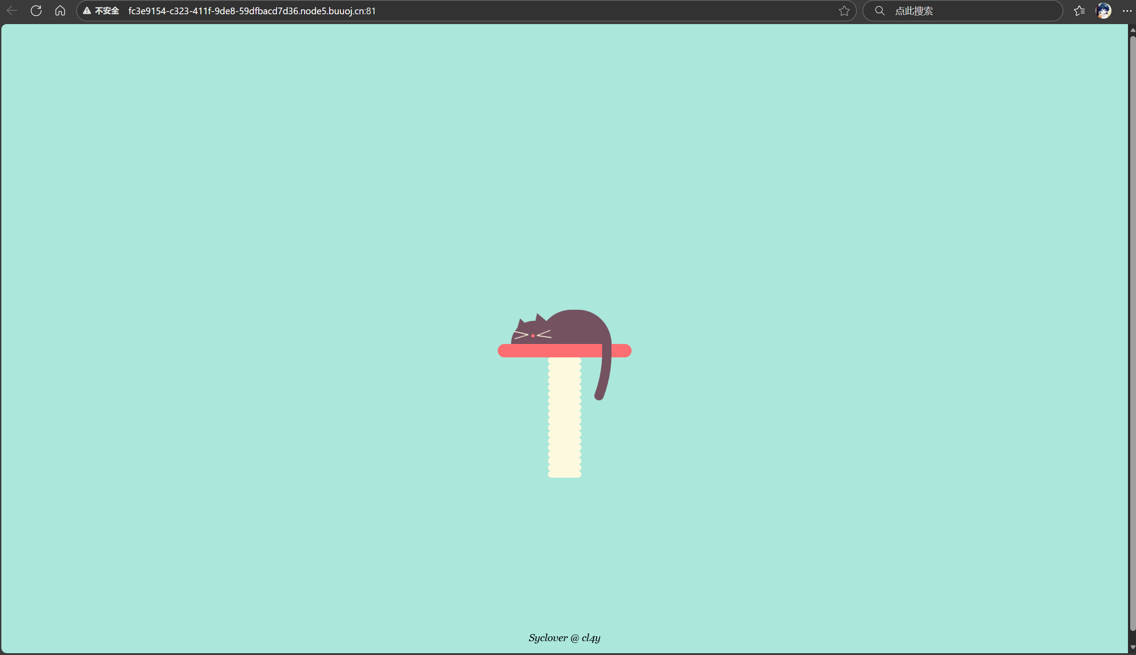Click the scrollbar up arrow
The width and height of the screenshot is (1136, 655).
tap(1132, 30)
